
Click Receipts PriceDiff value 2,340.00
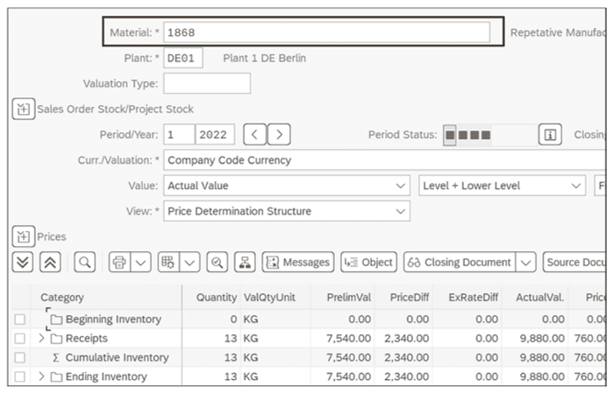tap(406, 339)
